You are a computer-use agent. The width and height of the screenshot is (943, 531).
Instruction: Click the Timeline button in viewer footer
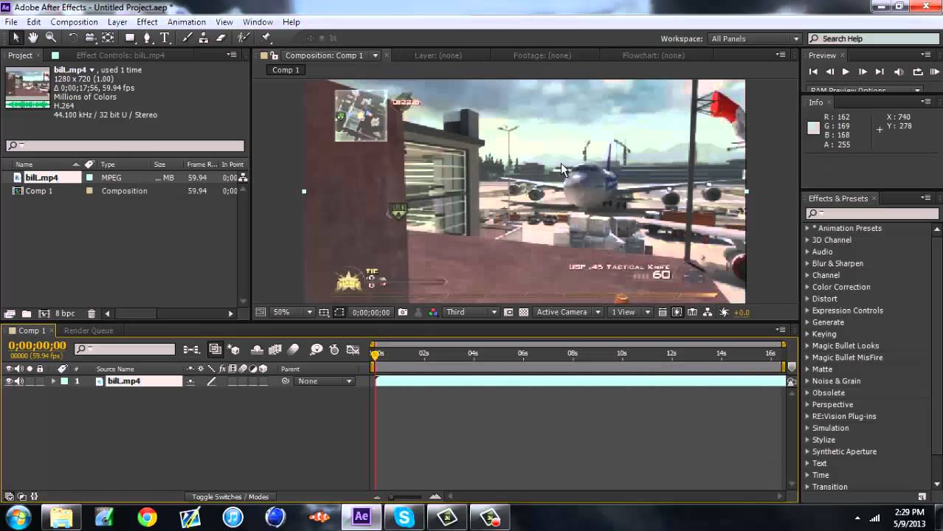(692, 312)
